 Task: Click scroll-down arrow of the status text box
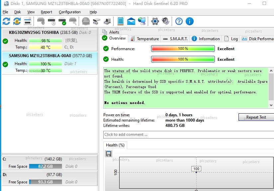(271, 105)
